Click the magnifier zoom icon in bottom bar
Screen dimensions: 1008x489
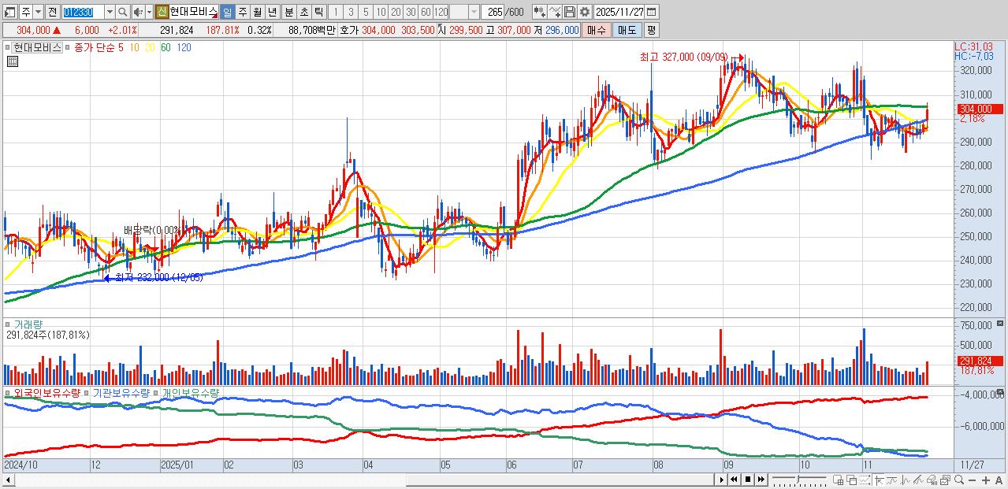[959, 480]
